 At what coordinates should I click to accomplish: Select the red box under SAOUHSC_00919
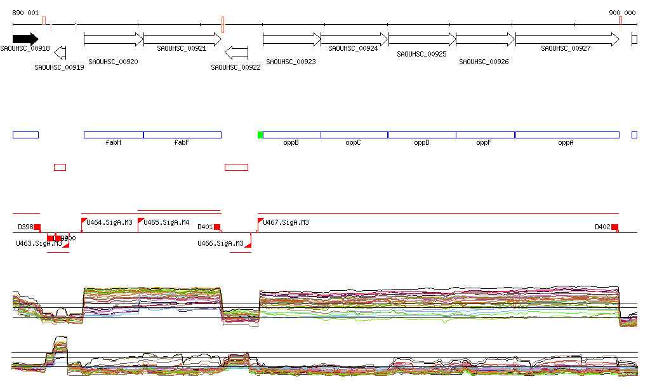[x=60, y=168]
